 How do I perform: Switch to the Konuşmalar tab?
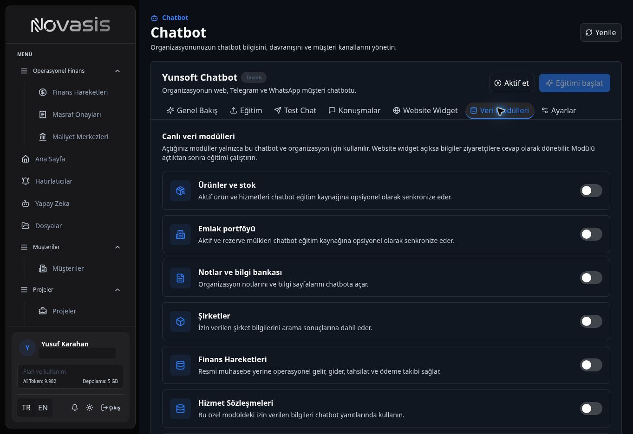coord(354,110)
